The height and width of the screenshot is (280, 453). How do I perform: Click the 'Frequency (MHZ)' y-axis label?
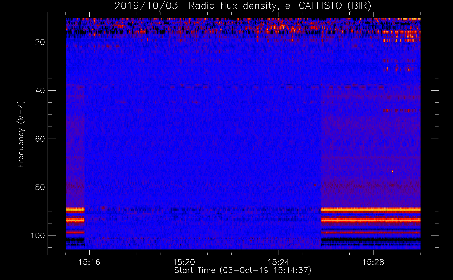21,134
